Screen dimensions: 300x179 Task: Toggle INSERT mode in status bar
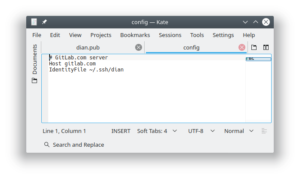coord(121,131)
